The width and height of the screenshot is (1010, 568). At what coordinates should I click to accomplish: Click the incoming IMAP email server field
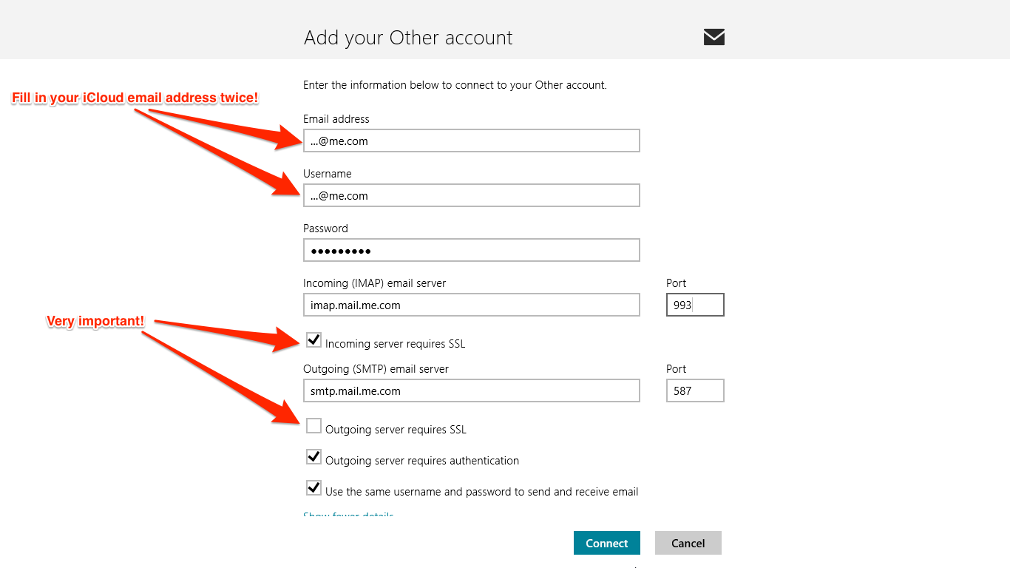[471, 305]
